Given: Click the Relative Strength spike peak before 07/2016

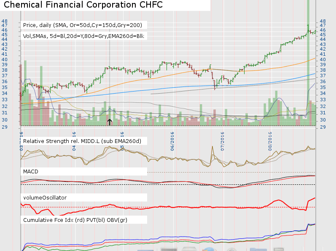Looking at the screenshot, I should click(x=212, y=146).
